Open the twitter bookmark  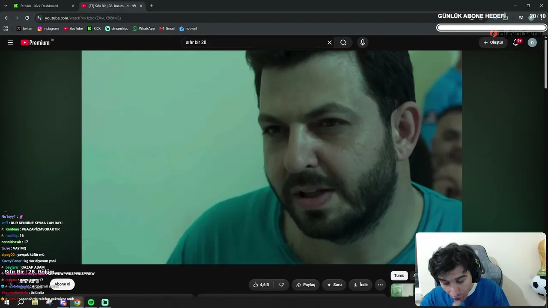[24, 29]
